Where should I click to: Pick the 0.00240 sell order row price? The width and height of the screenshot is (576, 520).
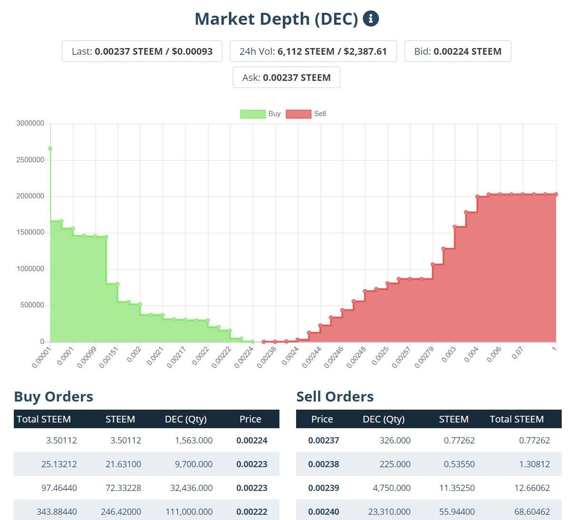[x=324, y=512]
